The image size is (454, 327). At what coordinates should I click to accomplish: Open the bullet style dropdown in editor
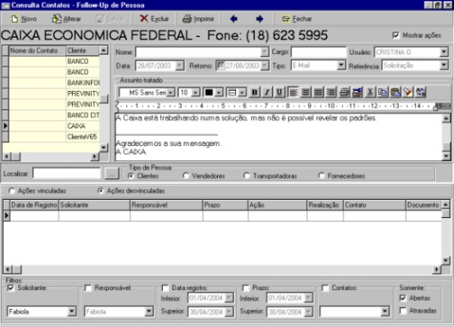[x=242, y=92]
